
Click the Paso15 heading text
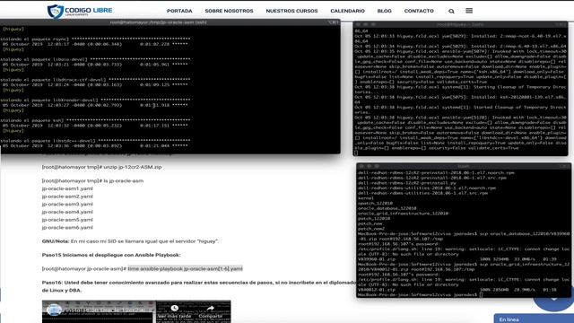click(111, 255)
